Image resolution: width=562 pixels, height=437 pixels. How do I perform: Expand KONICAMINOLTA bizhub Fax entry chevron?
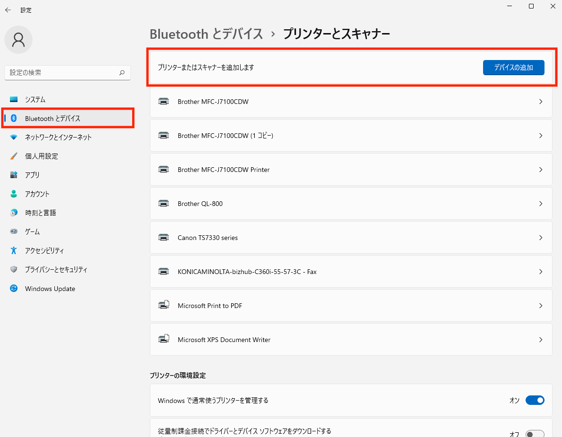tap(541, 272)
